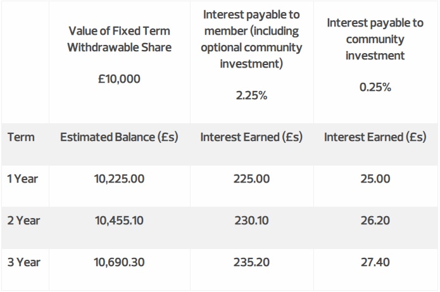Click the 25.00 community interest cell
Image resolution: width=440 pixels, height=292 pixels.
(375, 179)
